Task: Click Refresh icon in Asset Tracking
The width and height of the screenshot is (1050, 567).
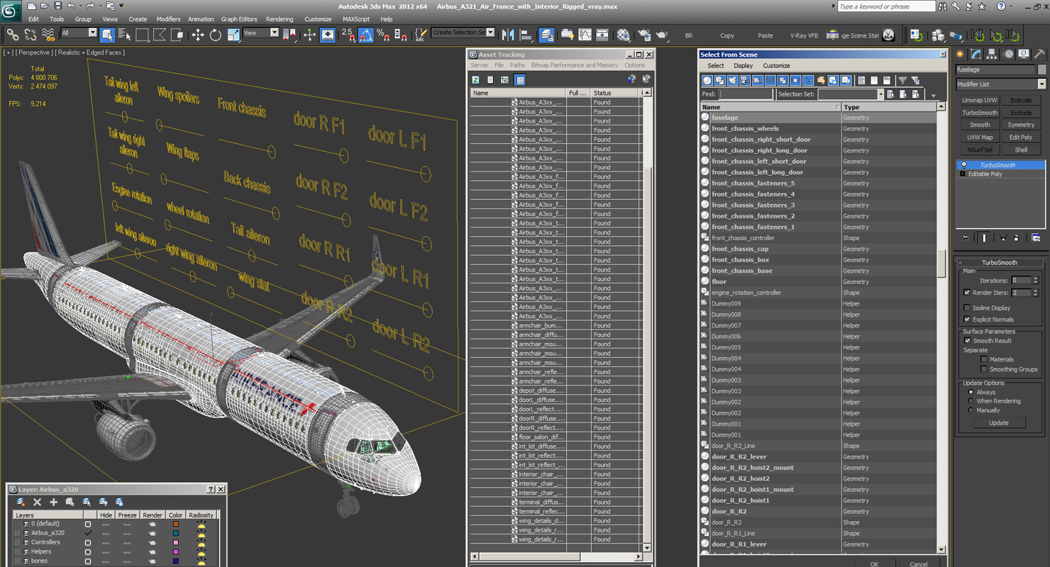Action: (x=475, y=79)
